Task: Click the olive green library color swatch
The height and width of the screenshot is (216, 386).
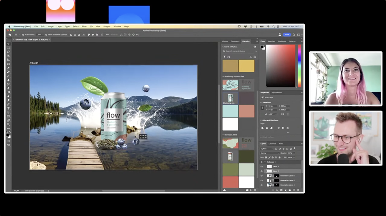Action: (230, 169)
